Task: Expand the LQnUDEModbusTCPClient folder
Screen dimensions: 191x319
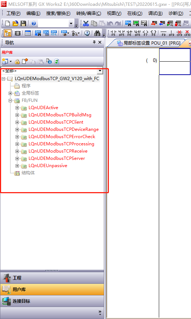Action: click(x=17, y=122)
